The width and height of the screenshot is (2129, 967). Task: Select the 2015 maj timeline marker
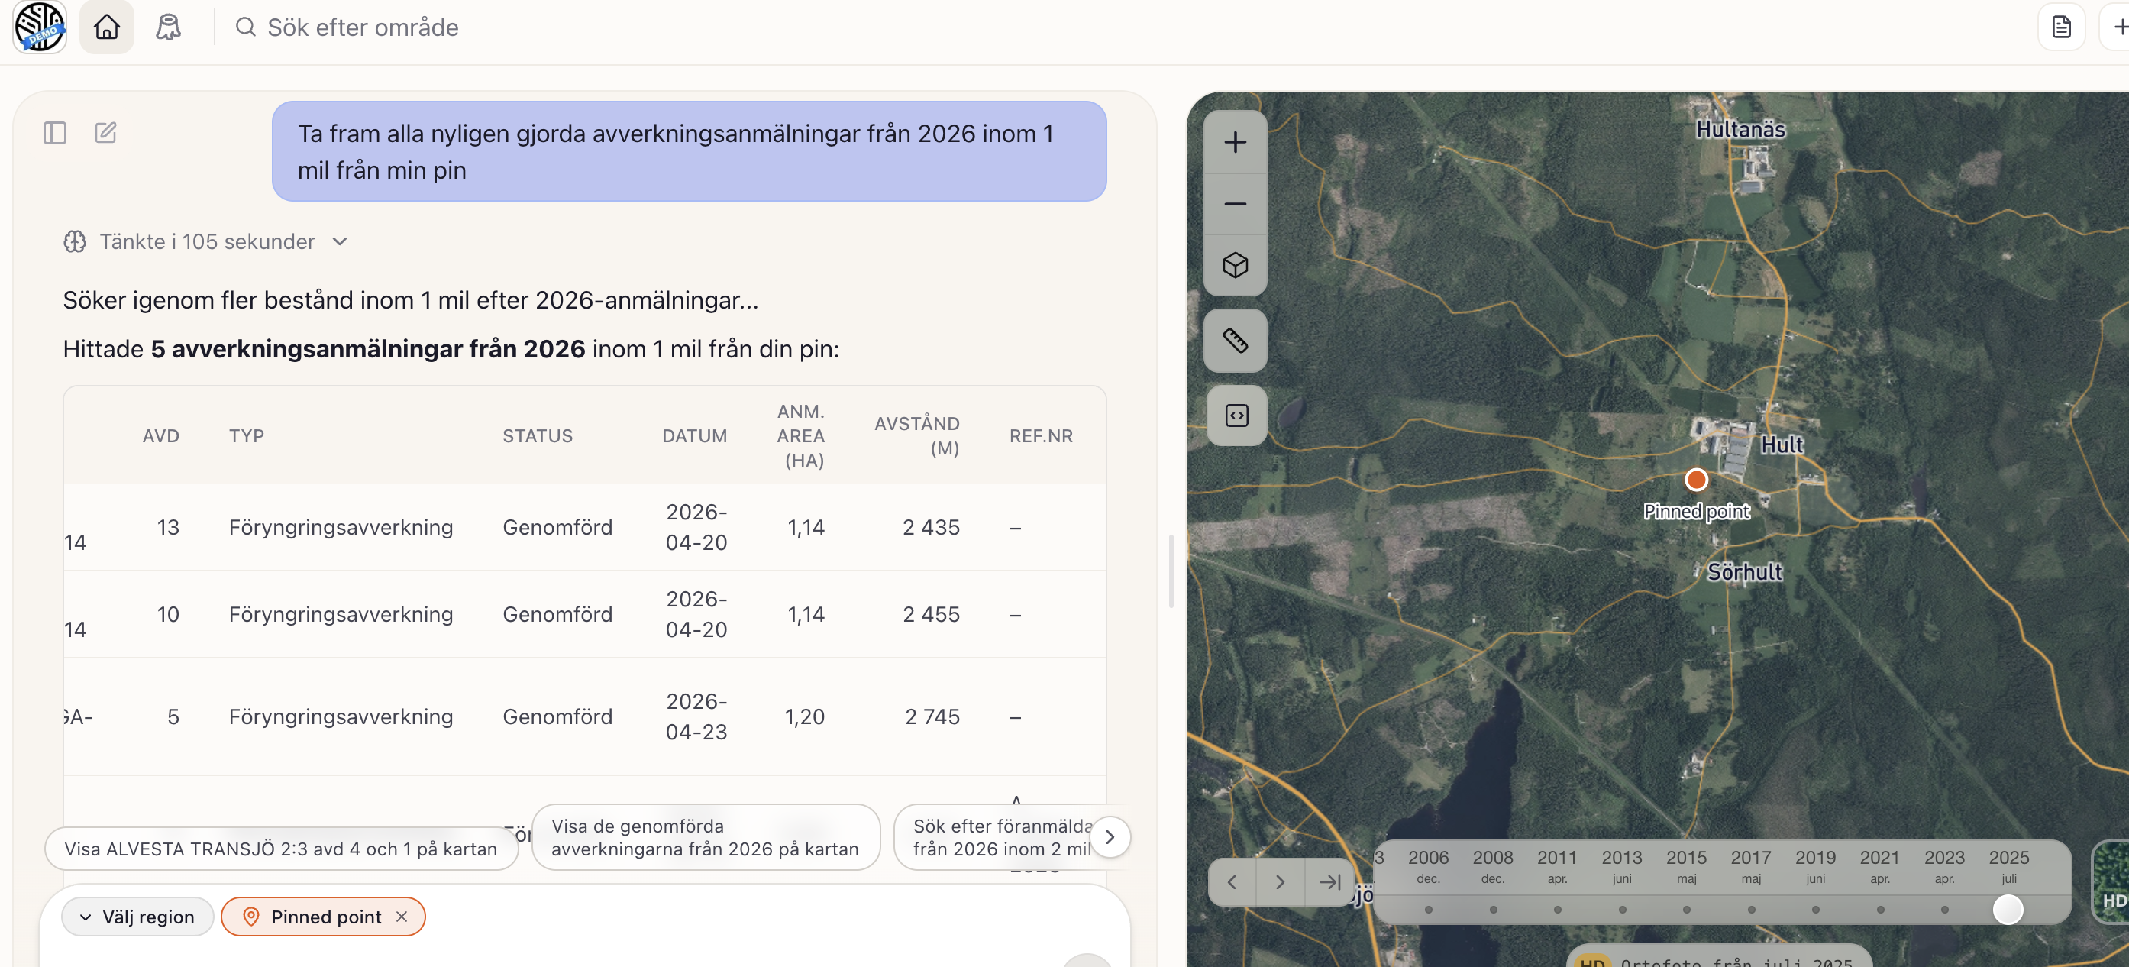pyautogui.click(x=1686, y=909)
